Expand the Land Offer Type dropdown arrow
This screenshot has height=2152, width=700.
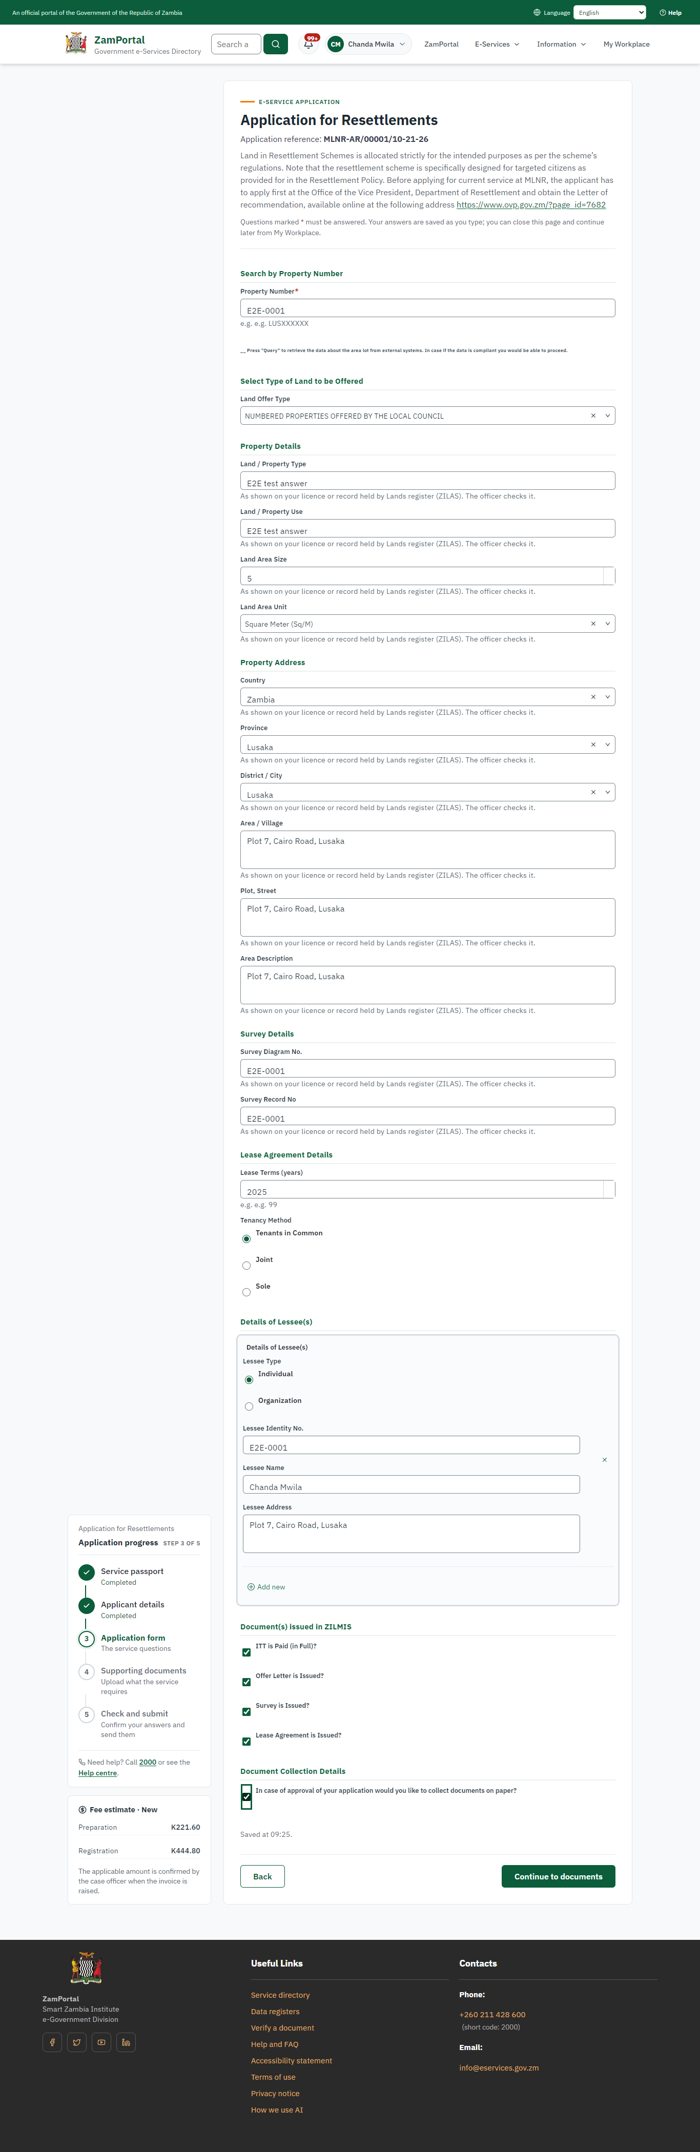[x=607, y=416]
